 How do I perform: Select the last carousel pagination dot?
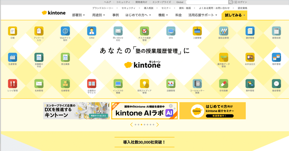point(154,125)
